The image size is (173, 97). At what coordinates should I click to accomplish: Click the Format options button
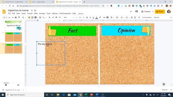coord(147,18)
